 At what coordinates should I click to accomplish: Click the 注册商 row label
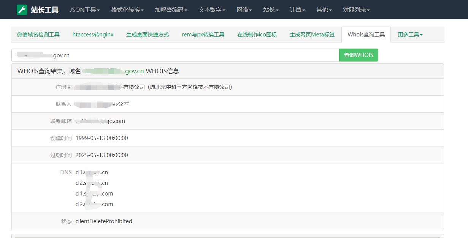[63, 87]
